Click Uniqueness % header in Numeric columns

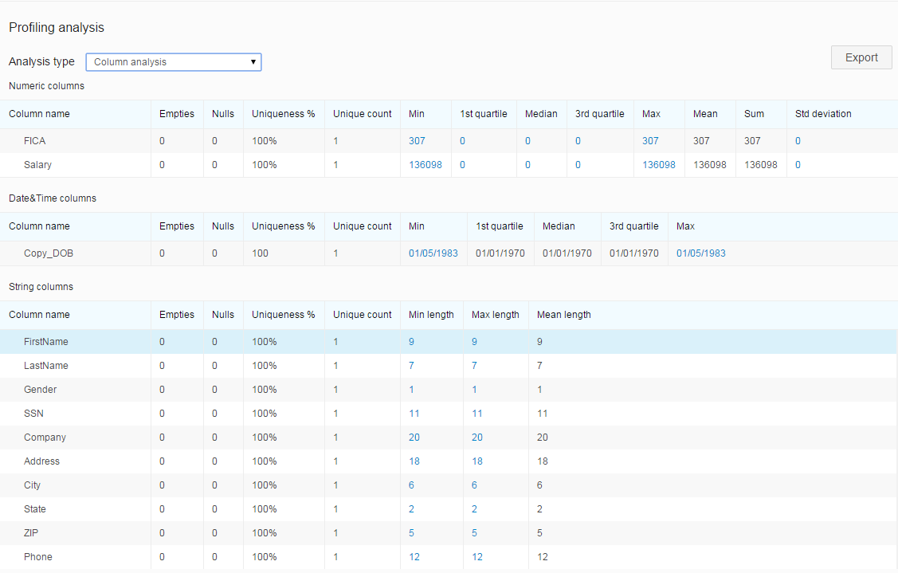pos(283,114)
